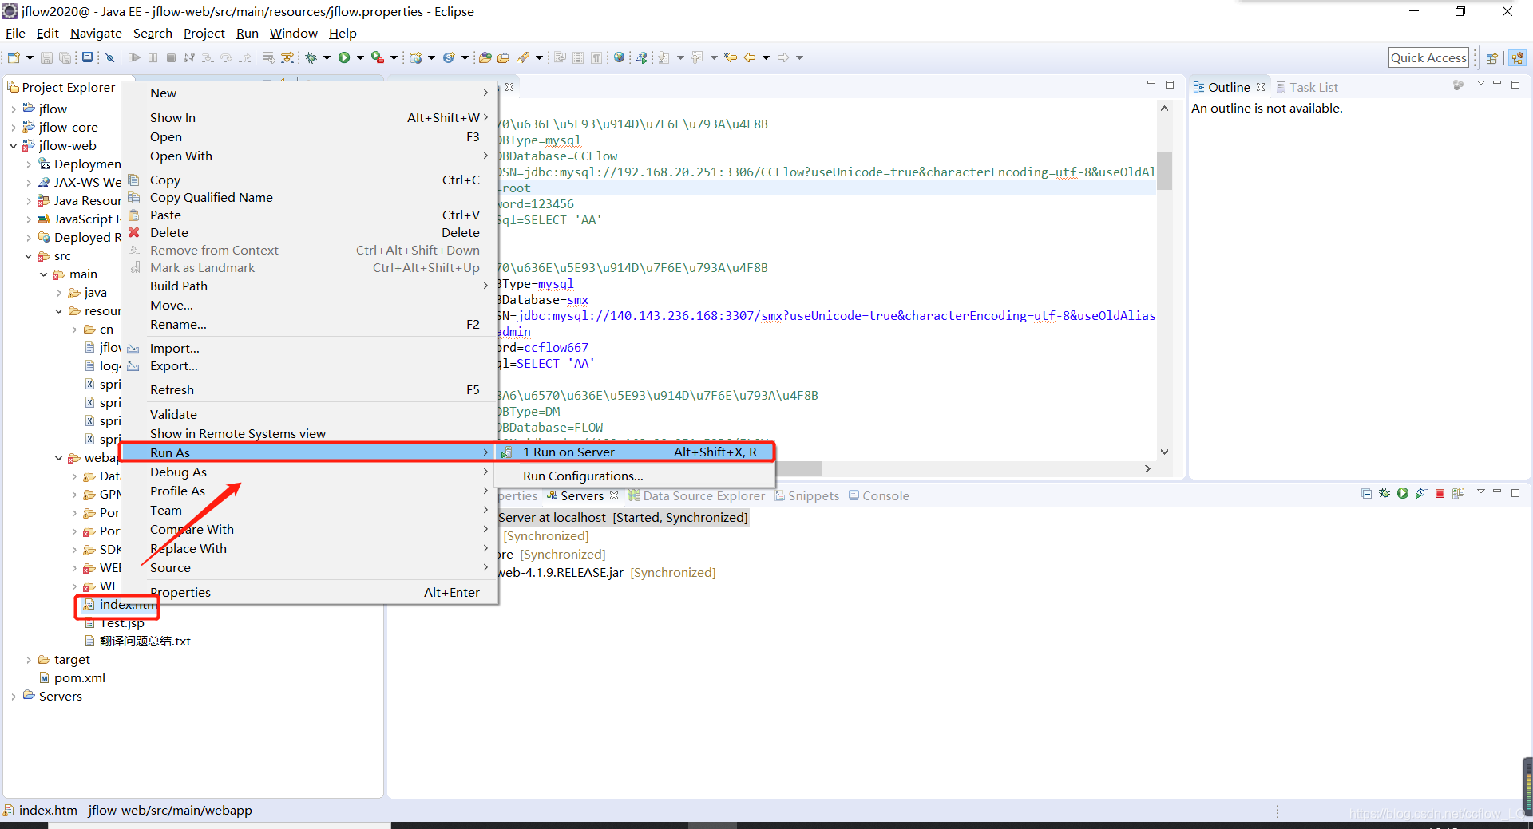
Task: Choose Run Configurations... from submenu
Action: [x=635, y=476]
